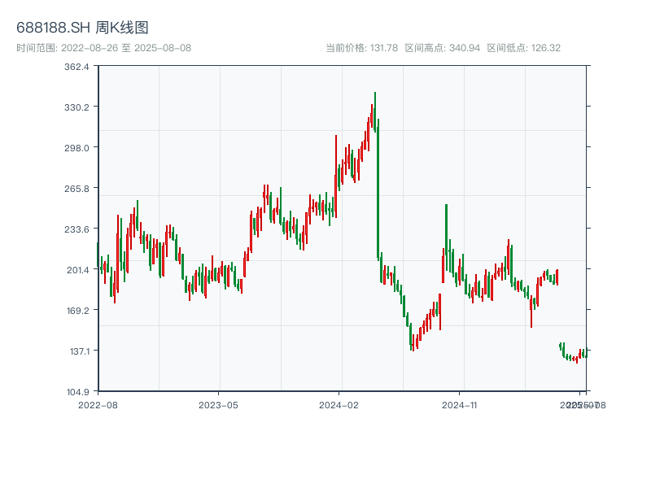Screen dimensions: 651x488
Task: Click the 298.0 price axis label
Action: point(76,148)
